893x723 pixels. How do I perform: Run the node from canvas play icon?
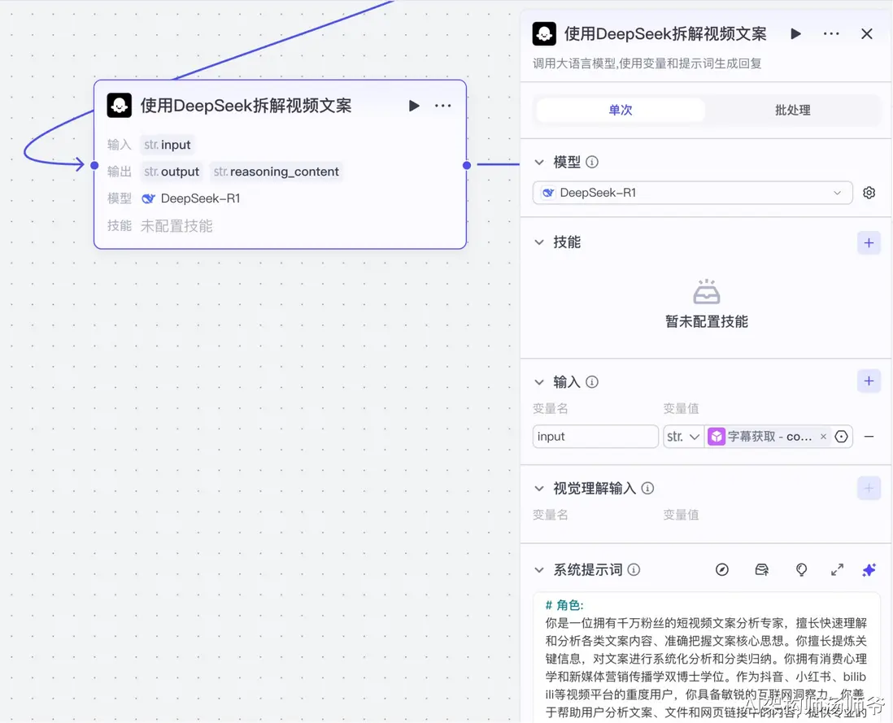click(x=414, y=106)
